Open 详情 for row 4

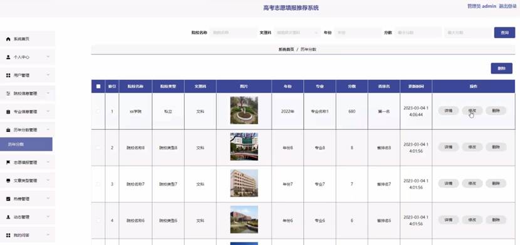tap(449, 219)
